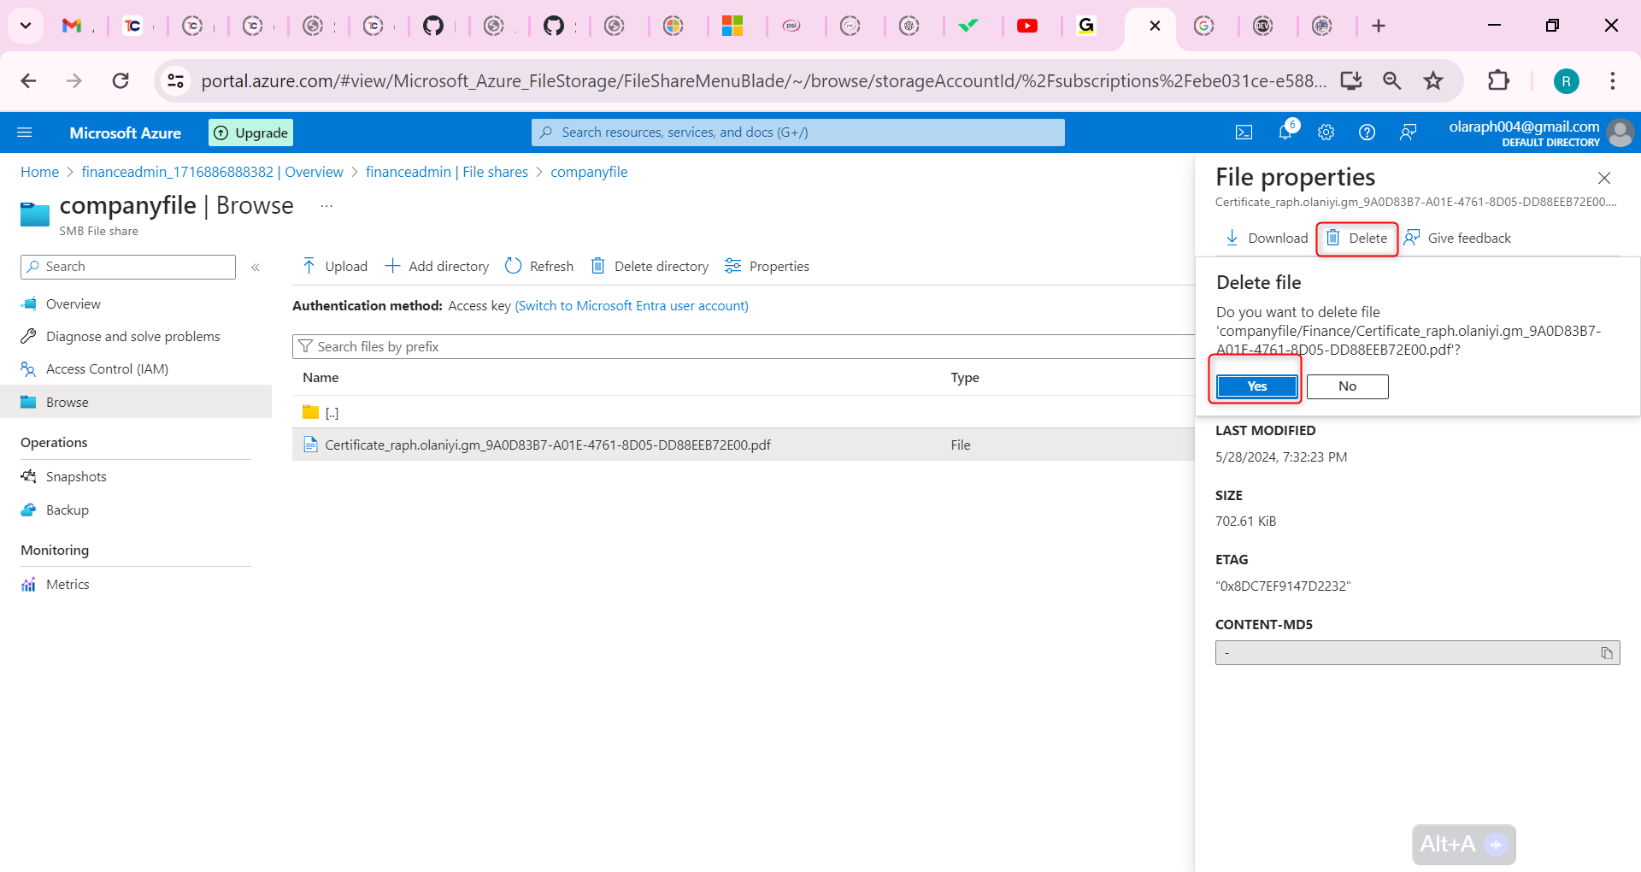Open the browser zoom magnifier icon
Image resolution: width=1641 pixels, height=872 pixels.
[1392, 80]
